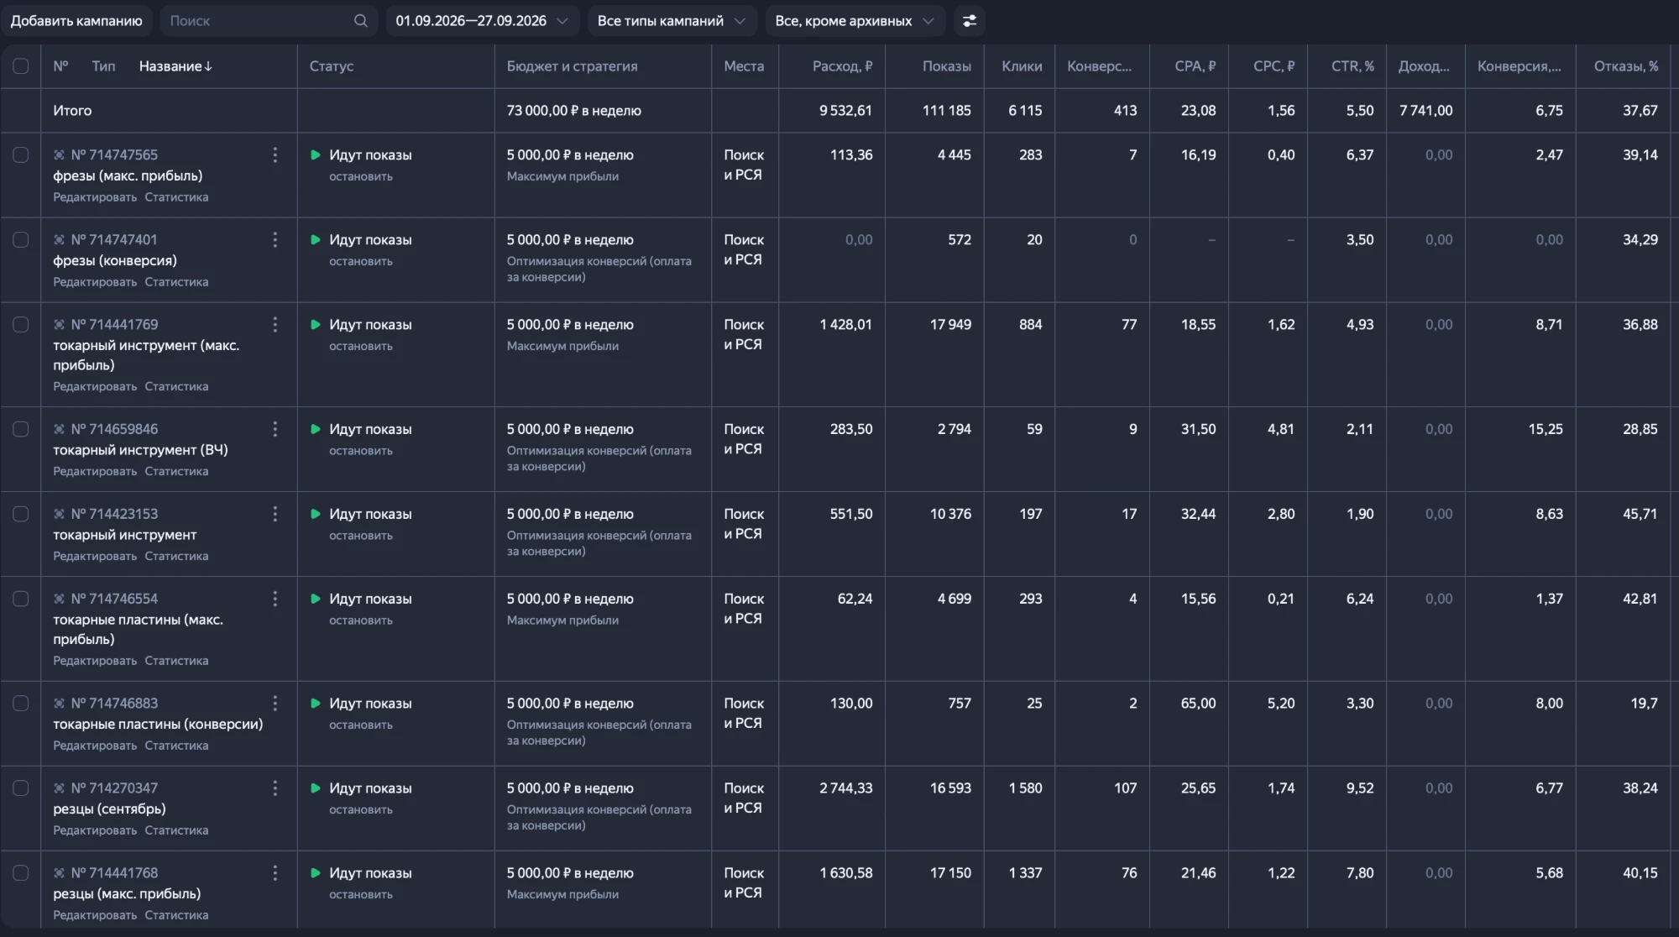Open the three-dot menu for campaign 714441768
This screenshot has height=937, width=1679.
[275, 873]
